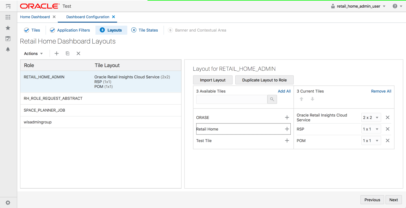406x208 pixels.
Task: Click the Import Layout button
Action: 213,80
